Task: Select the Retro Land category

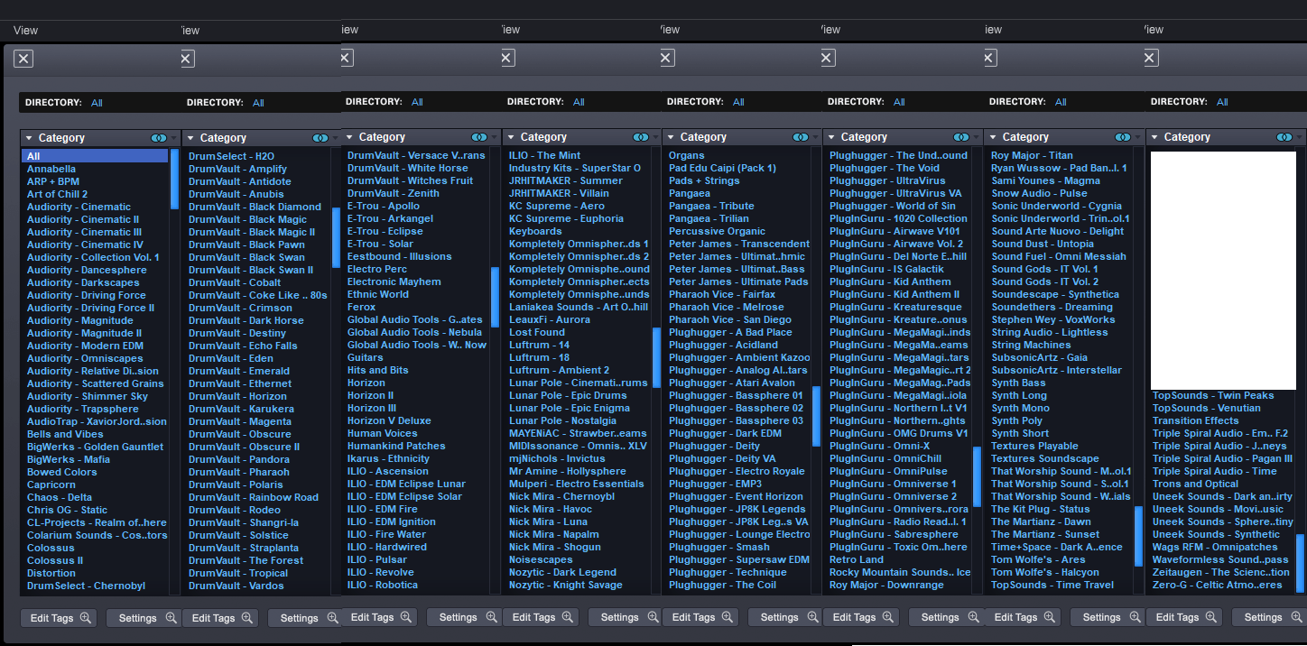Action: point(857,559)
